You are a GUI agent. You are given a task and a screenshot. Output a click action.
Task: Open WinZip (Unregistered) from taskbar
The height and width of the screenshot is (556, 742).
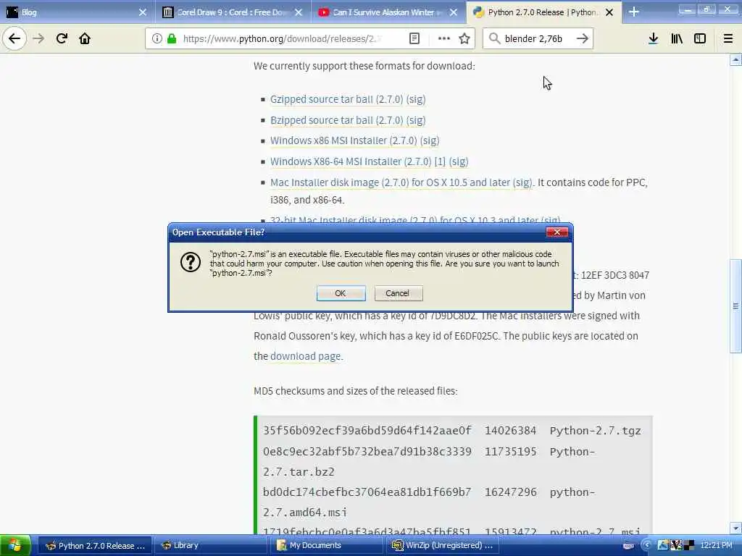tap(443, 546)
